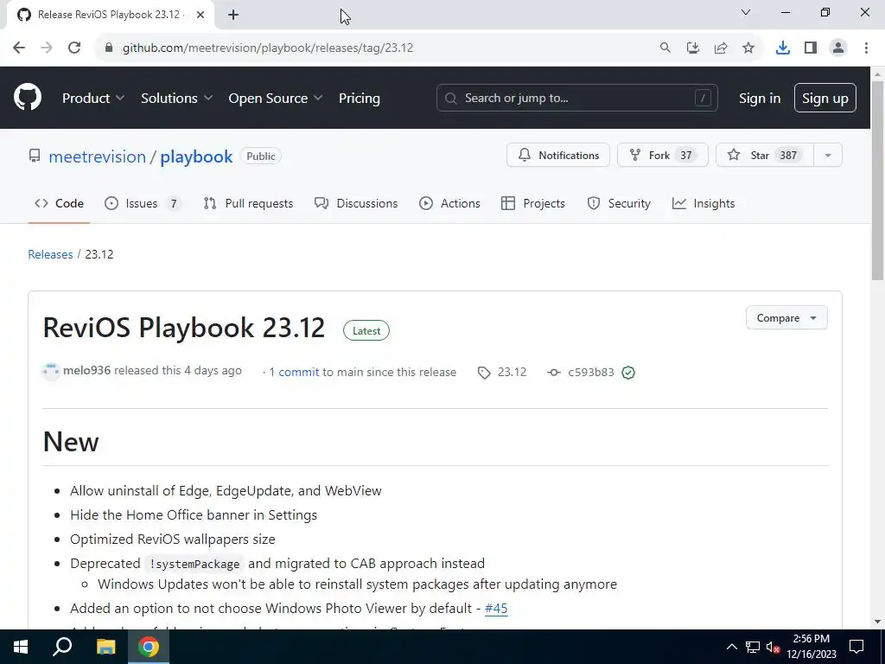This screenshot has height=664, width=885.
Task: Click the Latest release label
Action: [x=366, y=331]
